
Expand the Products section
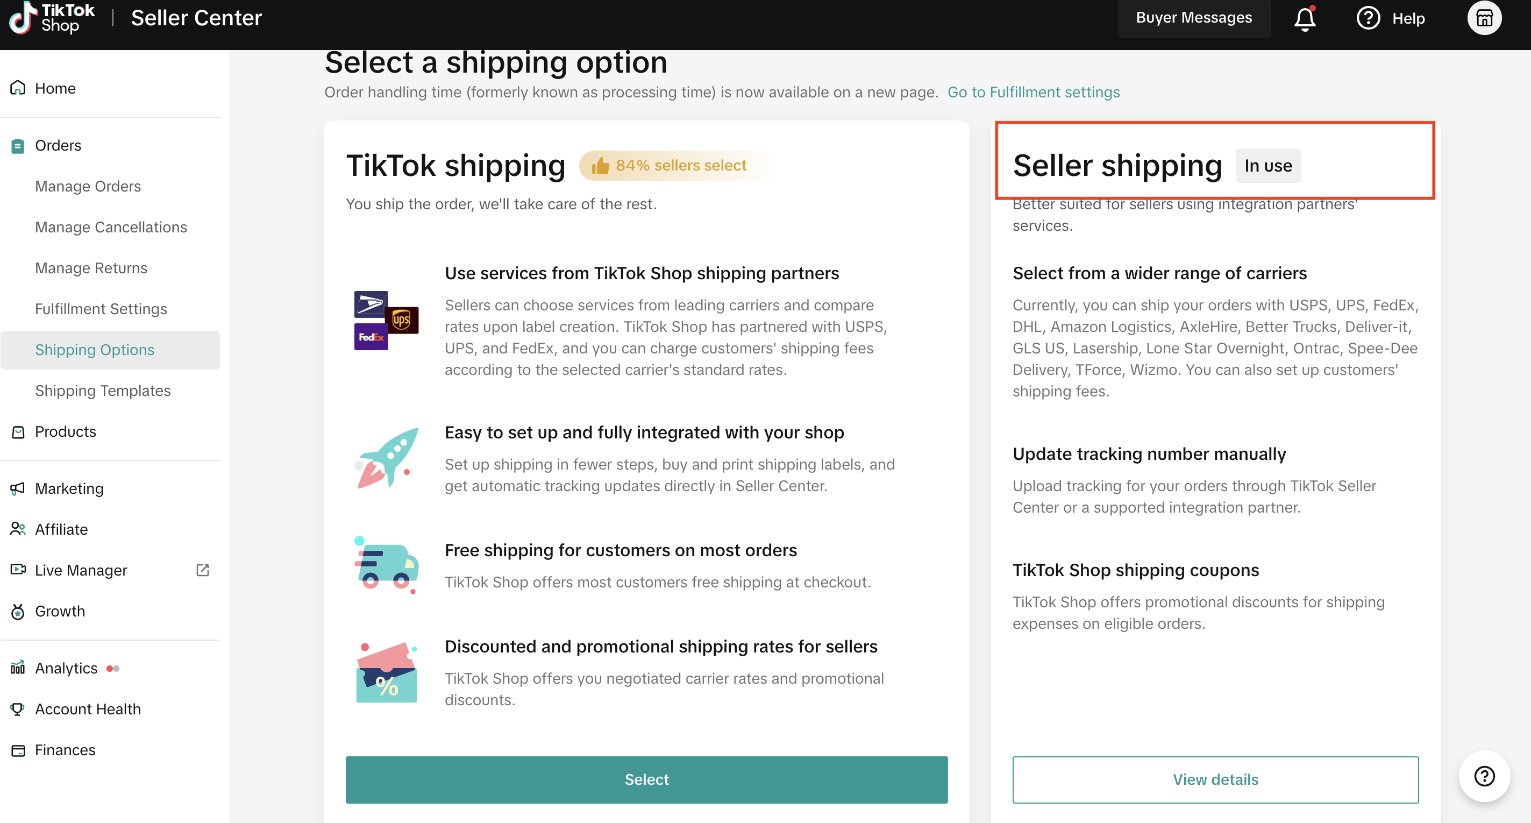pos(66,431)
